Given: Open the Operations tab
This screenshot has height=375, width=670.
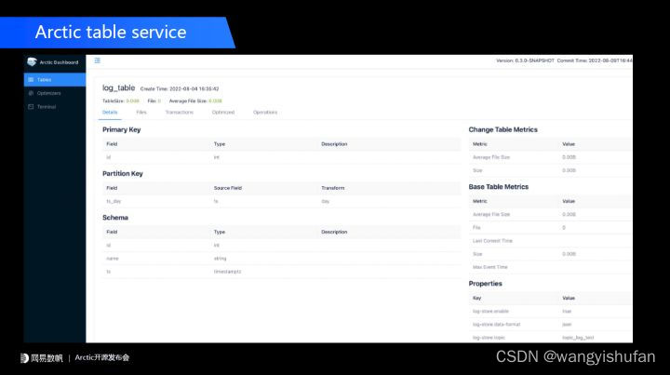Looking at the screenshot, I should [265, 113].
